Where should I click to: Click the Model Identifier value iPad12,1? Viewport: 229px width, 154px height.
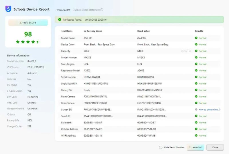(32, 61)
